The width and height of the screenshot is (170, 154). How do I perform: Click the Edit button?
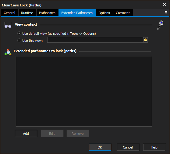click(52, 134)
